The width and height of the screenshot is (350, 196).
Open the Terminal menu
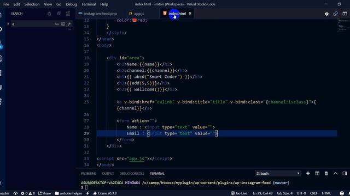coord(89,4)
